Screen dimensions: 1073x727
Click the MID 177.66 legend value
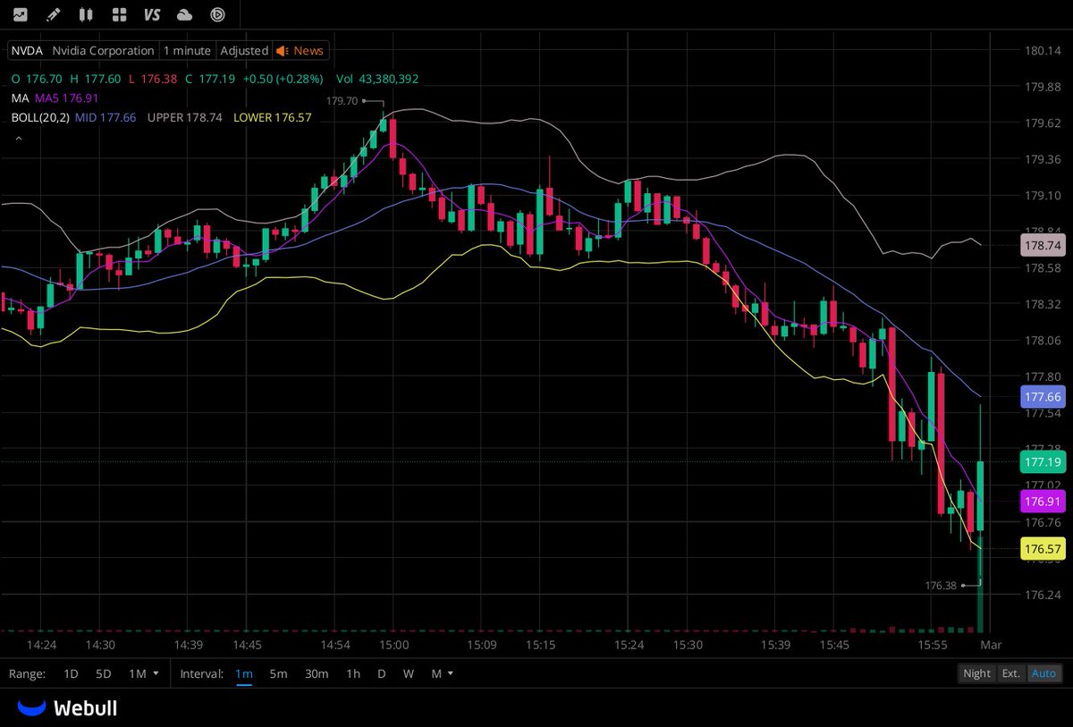pyautogui.click(x=106, y=117)
